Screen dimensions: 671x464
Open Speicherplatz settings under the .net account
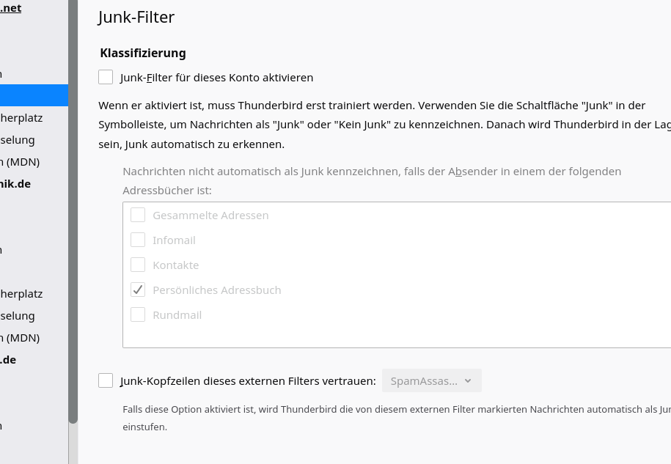[22, 118]
